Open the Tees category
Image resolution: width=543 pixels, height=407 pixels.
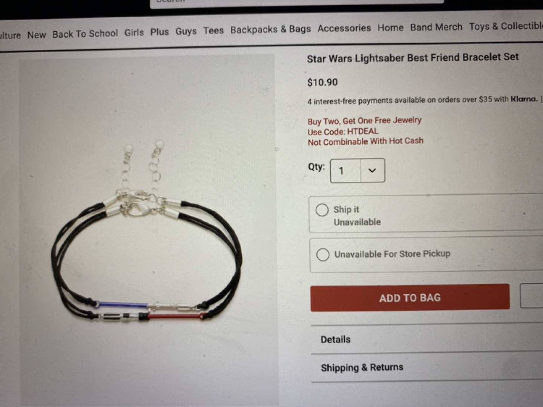pos(213,31)
